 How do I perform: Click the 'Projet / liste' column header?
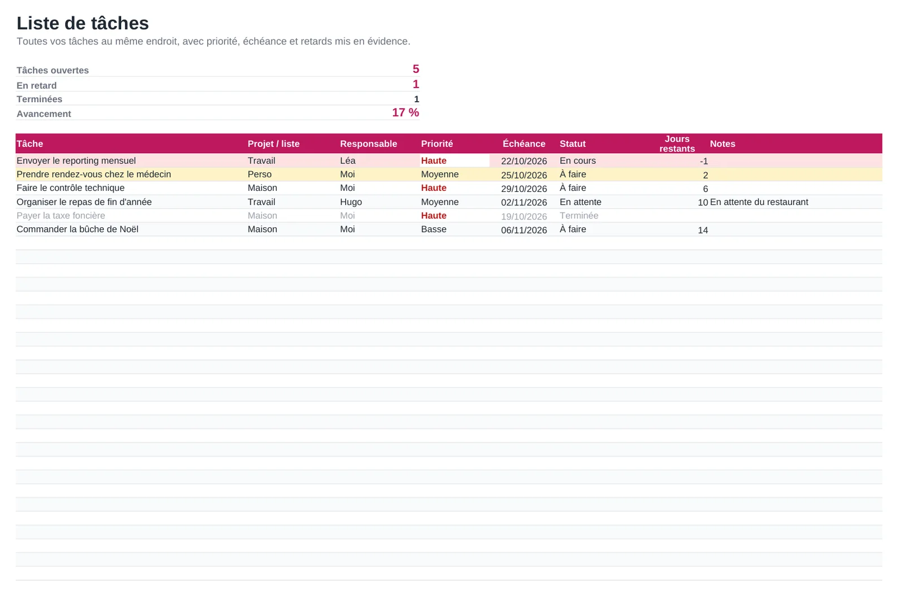[273, 144]
